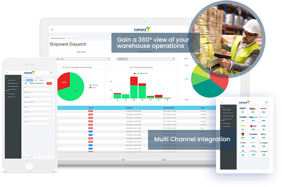The height and width of the screenshot is (187, 282).
Task: Clear the Last 7 days date filter
Action: coord(109,59)
